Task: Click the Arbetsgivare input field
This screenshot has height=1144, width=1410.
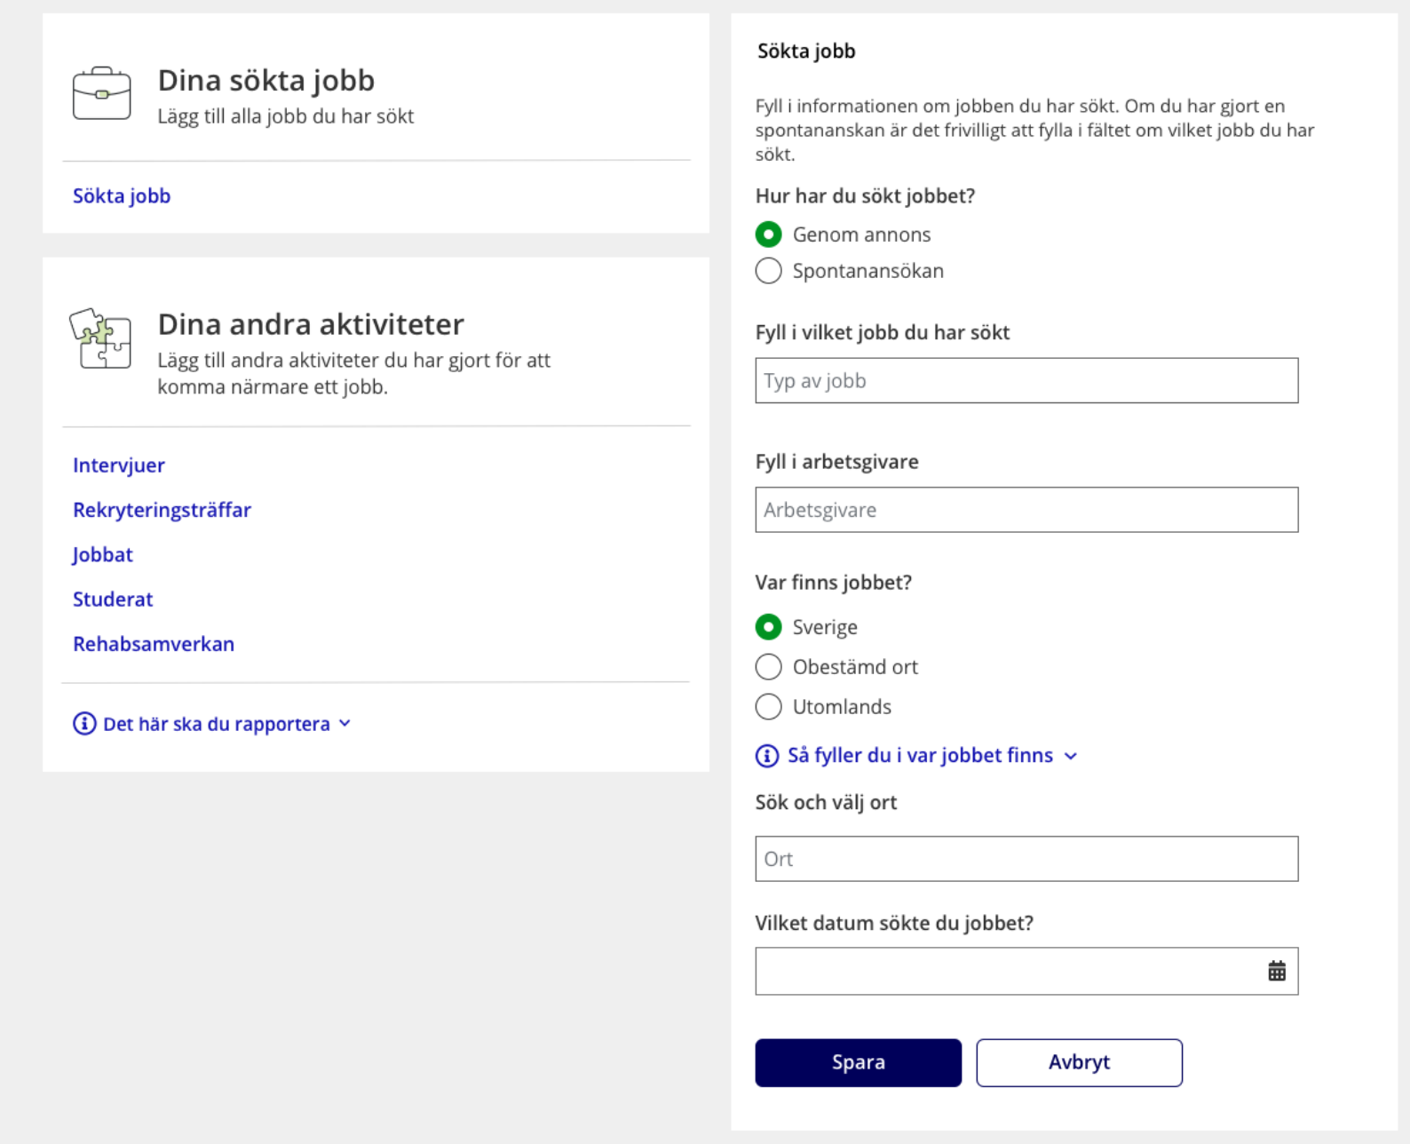Action: [1026, 510]
